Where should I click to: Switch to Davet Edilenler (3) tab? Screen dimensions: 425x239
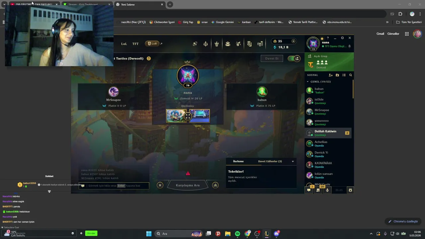(270, 161)
